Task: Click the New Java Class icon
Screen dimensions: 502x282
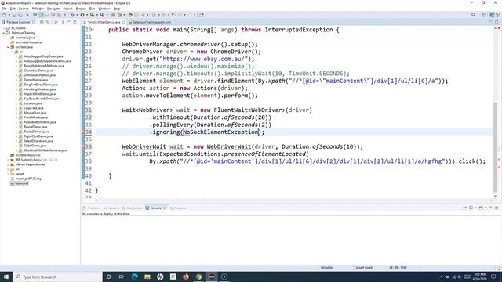Action: (x=120, y=15)
